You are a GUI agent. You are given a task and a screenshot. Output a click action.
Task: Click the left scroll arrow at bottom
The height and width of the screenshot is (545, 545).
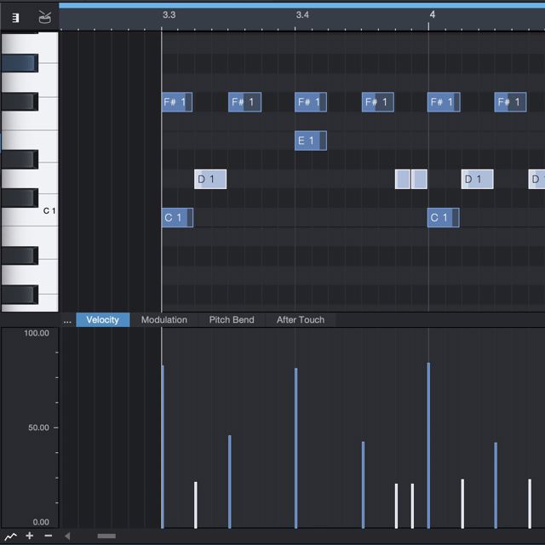click(67, 536)
